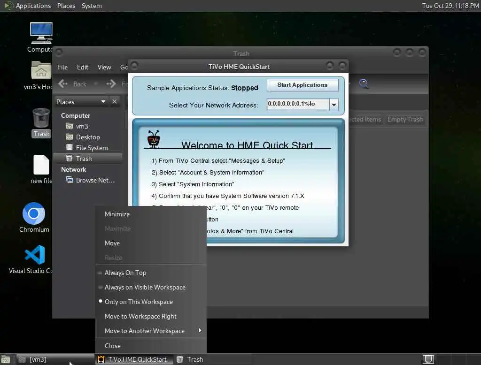
Task: Open the back history dropdown arrow
Action: pos(96,84)
